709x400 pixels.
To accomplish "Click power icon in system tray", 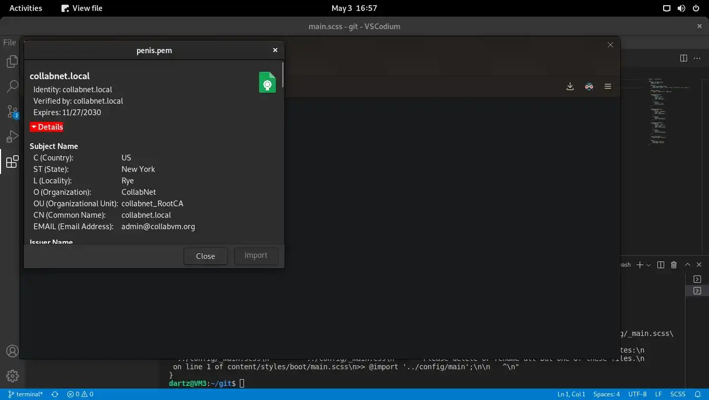I will [695, 8].
